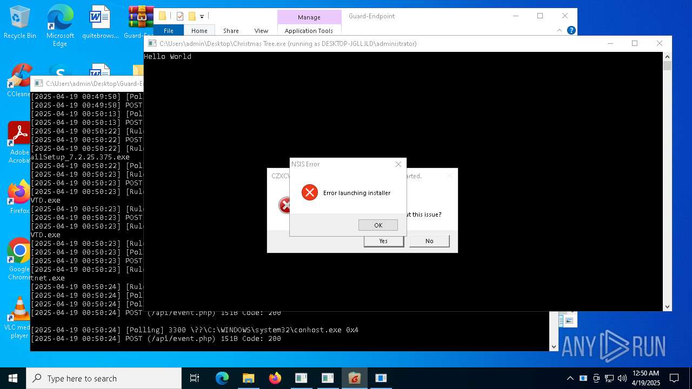Click 'Error launching installer' message text
This screenshot has height=389, width=692.
[x=357, y=193]
